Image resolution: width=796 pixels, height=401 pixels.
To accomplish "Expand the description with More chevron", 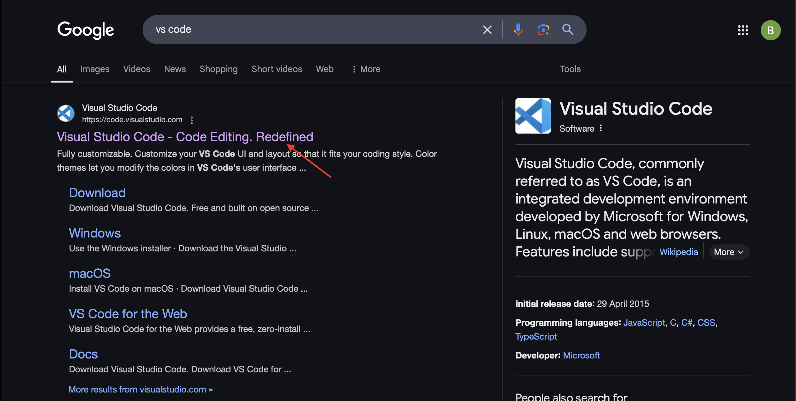I will tap(729, 252).
